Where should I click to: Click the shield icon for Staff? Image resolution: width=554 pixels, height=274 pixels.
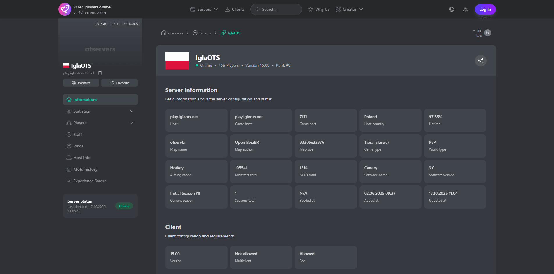point(69,134)
